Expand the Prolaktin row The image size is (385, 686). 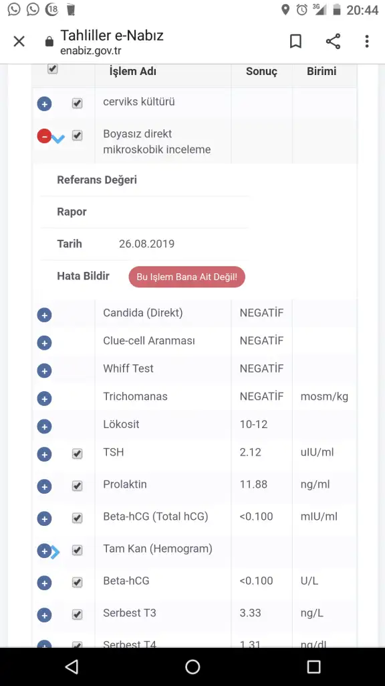pyautogui.click(x=44, y=486)
